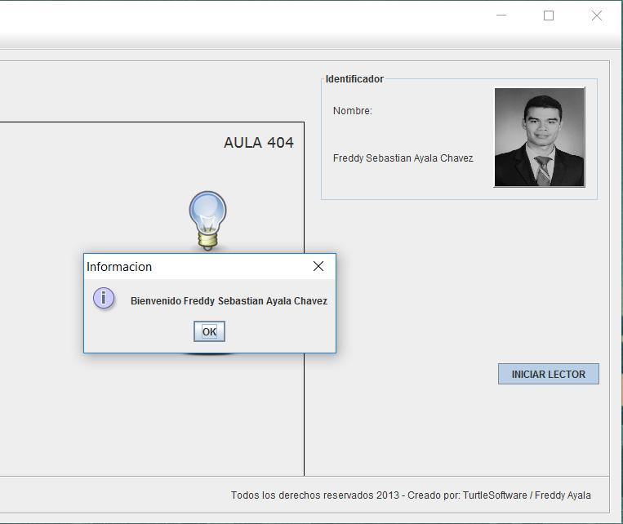Screen dimensions: 623x524
Task: Click the 'Todos los derechos reservados 2013' footer text
Action: [314, 495]
